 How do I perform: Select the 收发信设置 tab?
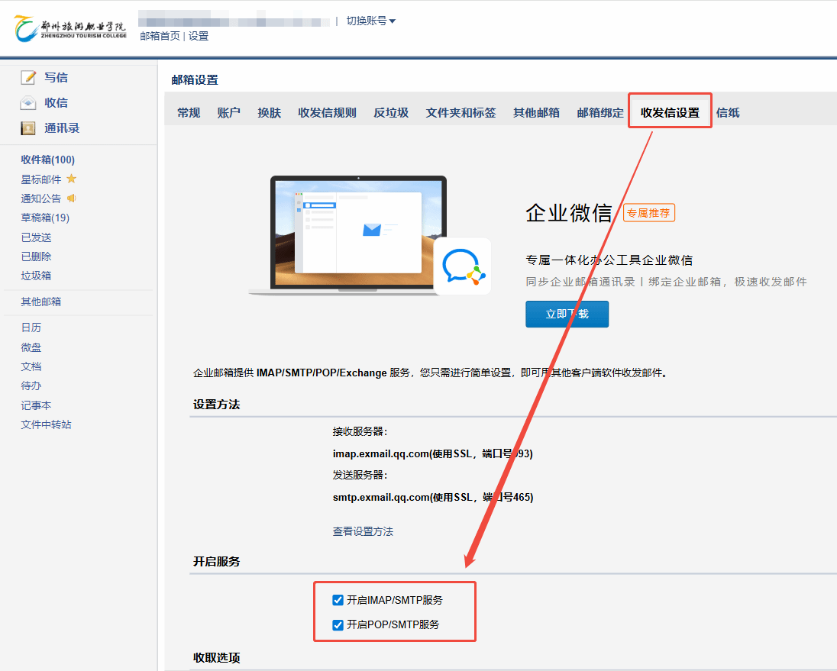click(x=670, y=113)
